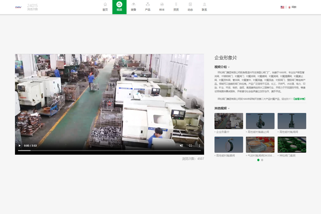Collapse the 其他视频 section chevron

[x=229, y=108]
